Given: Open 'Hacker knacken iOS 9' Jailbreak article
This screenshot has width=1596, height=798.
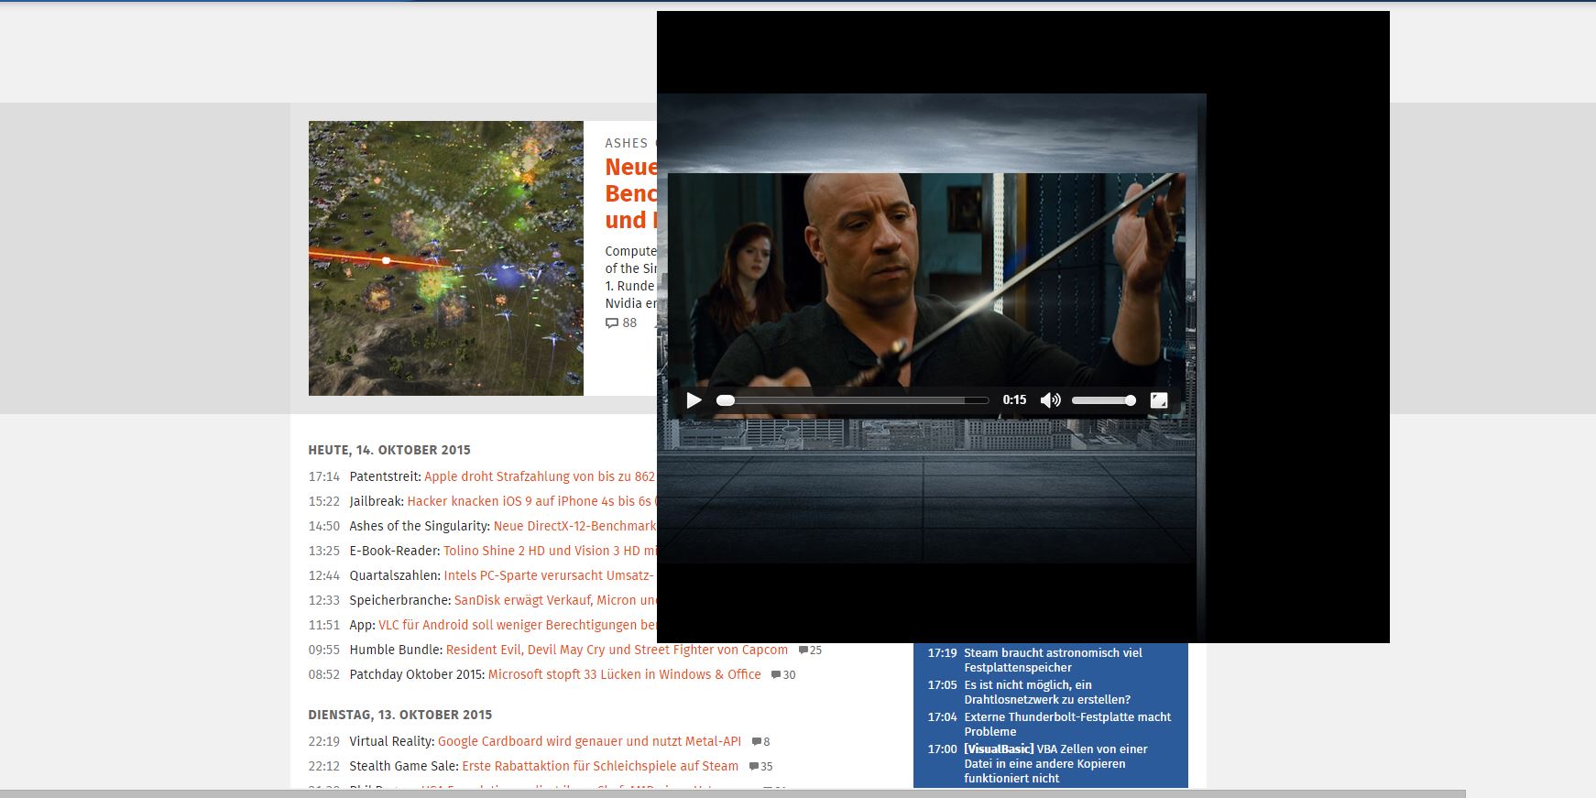Looking at the screenshot, I should click(532, 501).
